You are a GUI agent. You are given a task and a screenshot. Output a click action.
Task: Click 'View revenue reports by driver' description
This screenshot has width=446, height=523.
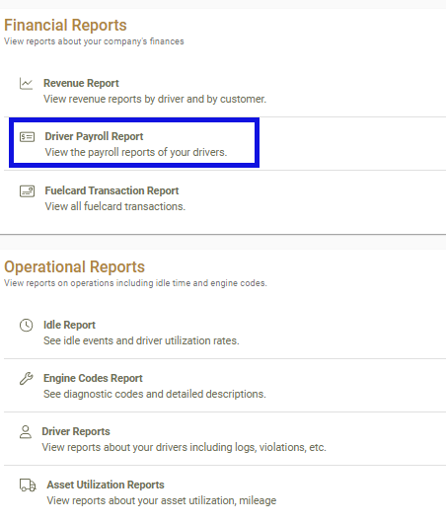click(155, 99)
